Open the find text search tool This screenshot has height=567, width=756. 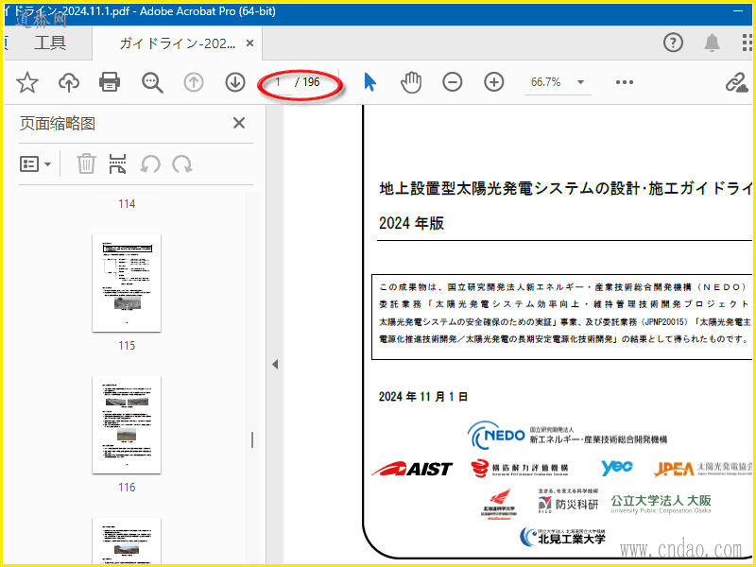click(152, 82)
